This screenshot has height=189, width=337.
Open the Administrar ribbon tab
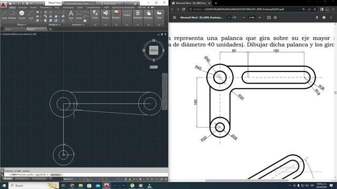68,7
